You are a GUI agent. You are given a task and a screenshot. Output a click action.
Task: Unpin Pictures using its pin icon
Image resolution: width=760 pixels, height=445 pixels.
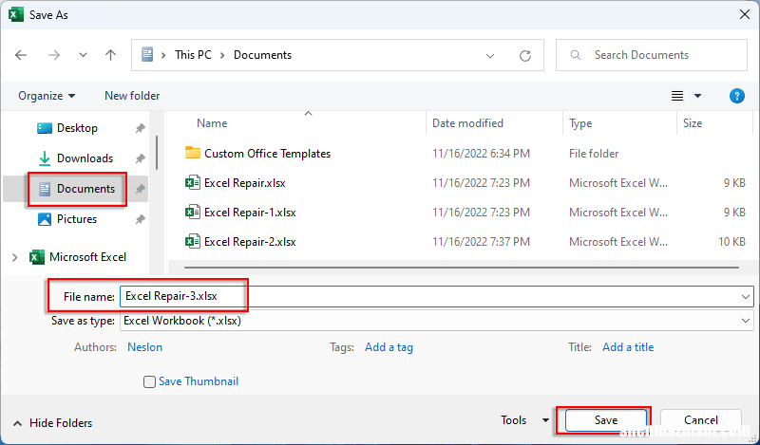pos(140,219)
